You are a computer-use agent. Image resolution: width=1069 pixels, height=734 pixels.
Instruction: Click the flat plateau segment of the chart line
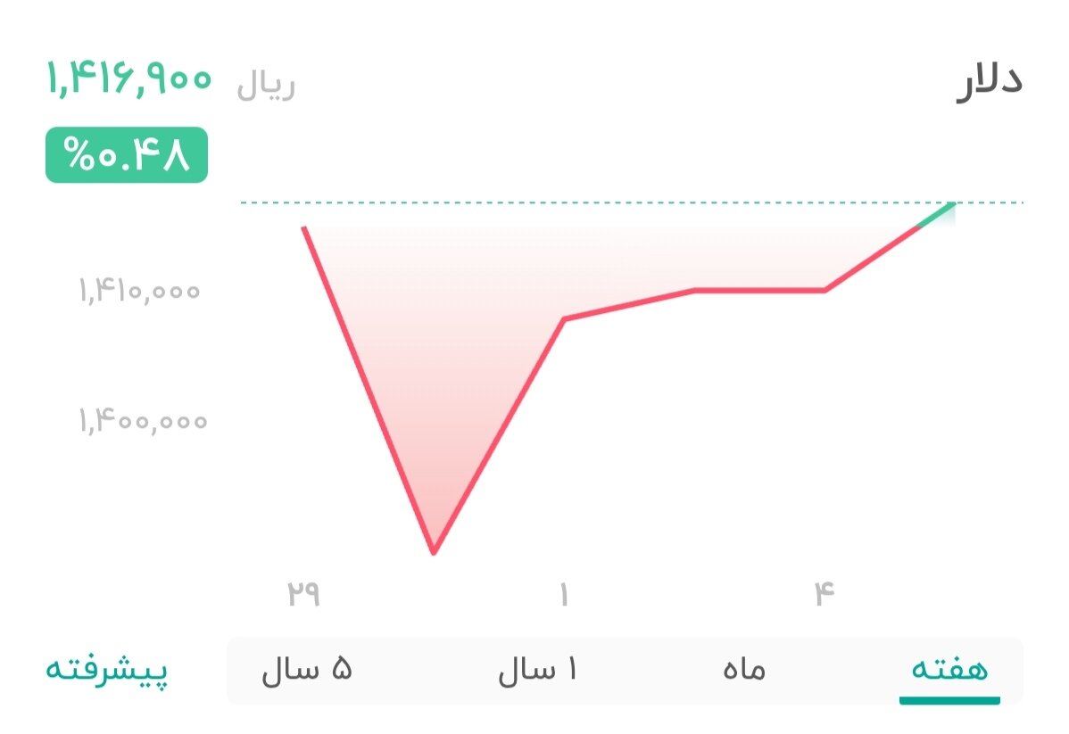coord(758,288)
